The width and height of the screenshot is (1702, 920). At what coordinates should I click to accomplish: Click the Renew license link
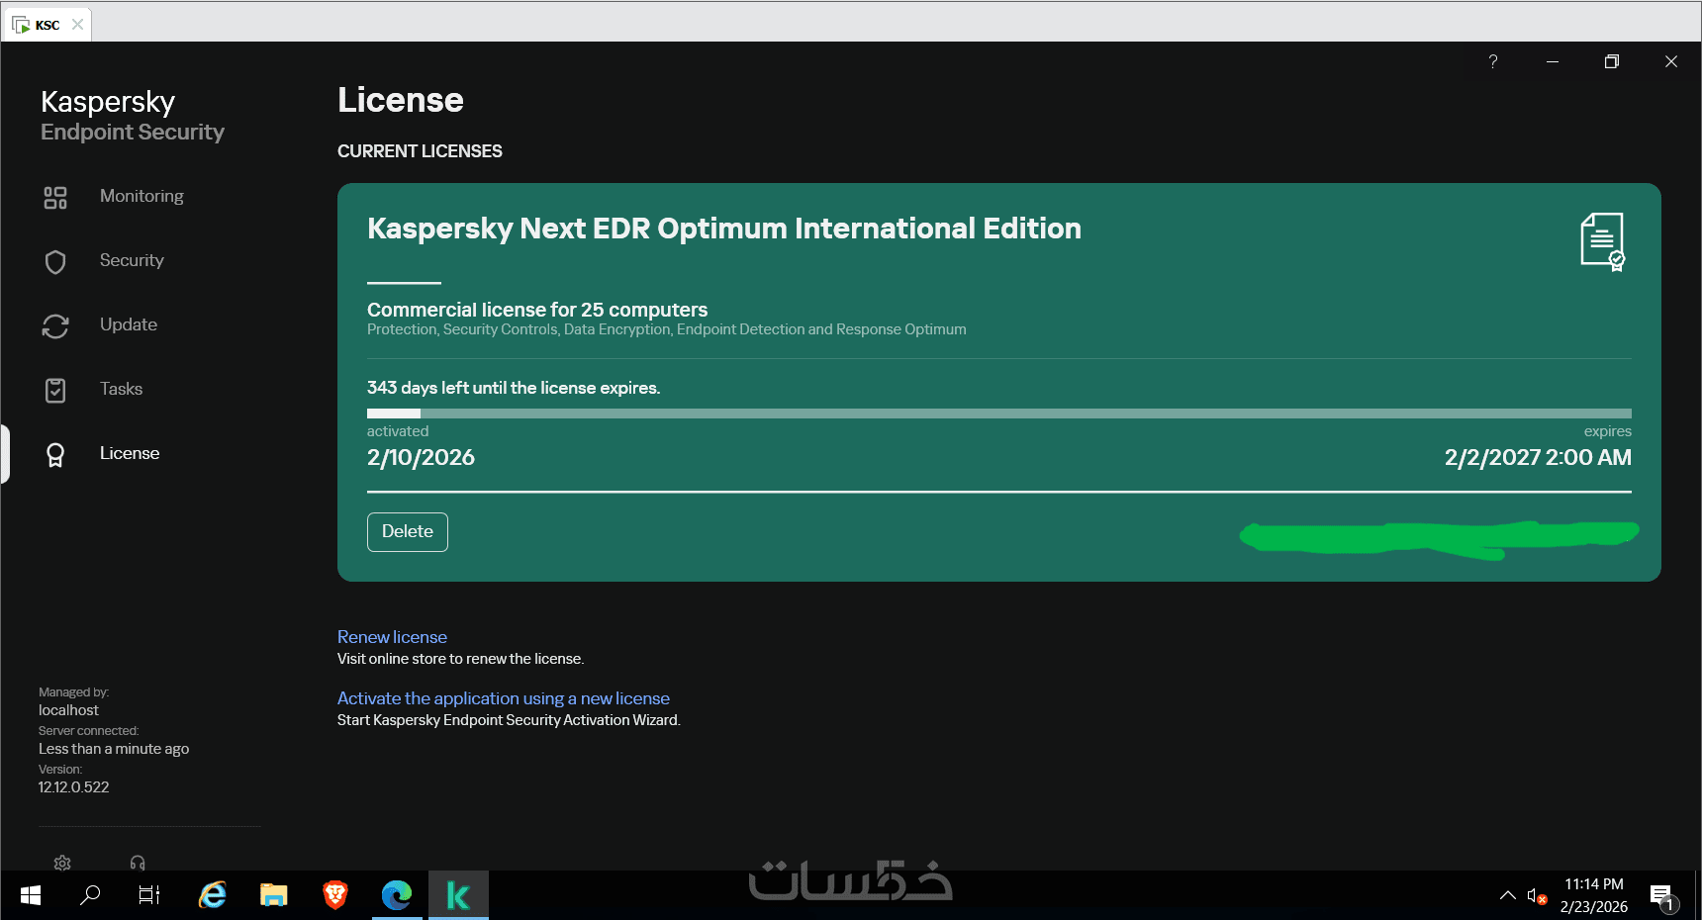392,637
